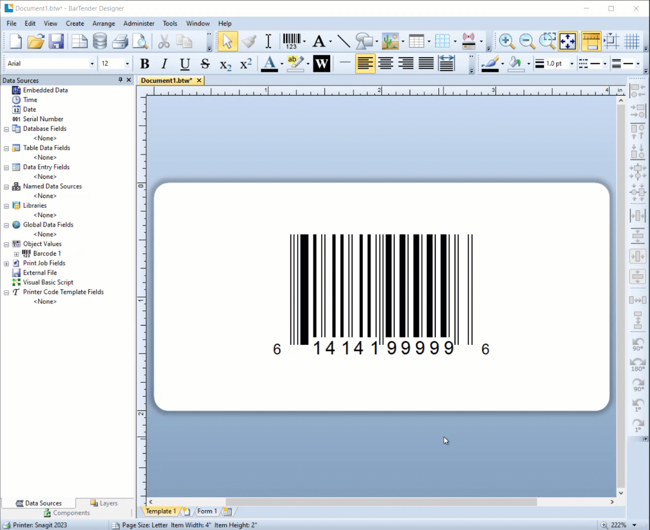Click the table object tool

click(x=417, y=41)
